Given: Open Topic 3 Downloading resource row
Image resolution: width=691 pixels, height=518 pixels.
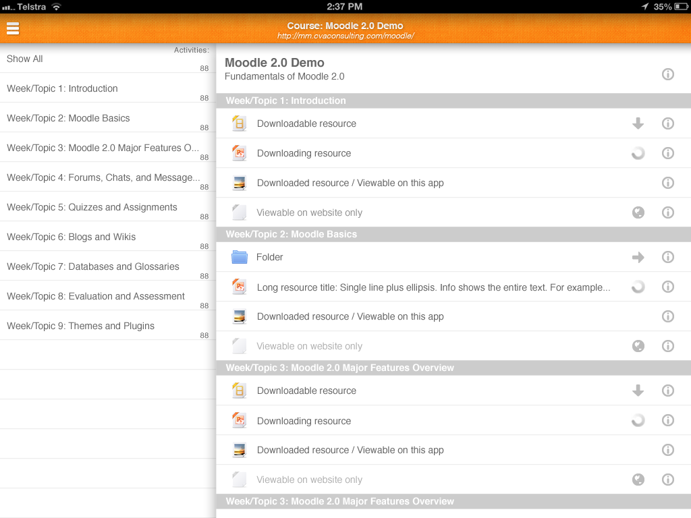Looking at the screenshot, I should point(453,420).
